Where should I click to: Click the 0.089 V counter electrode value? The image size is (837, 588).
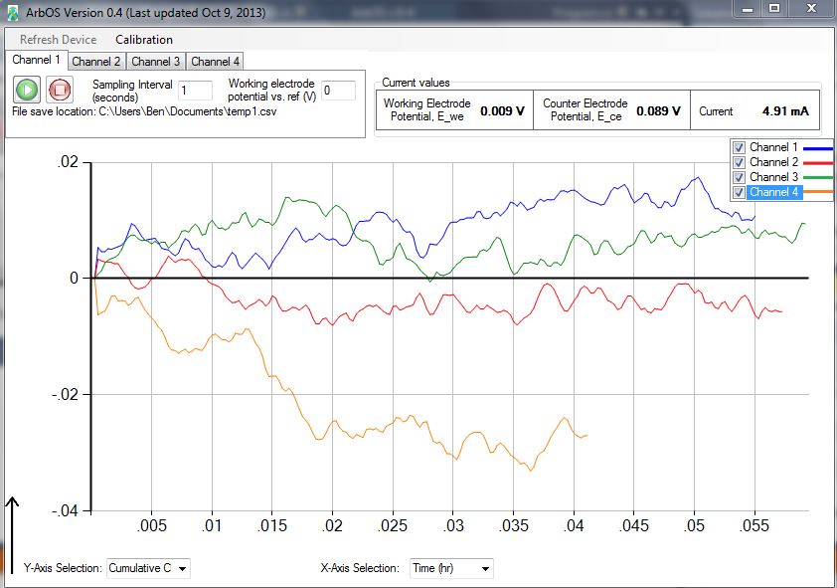click(658, 111)
